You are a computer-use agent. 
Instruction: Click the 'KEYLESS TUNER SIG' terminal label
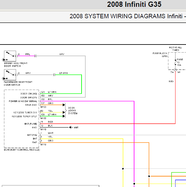point(25,113)
